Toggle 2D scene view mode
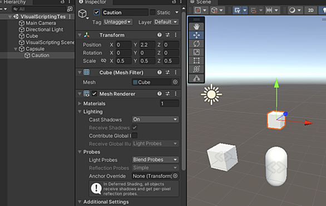 point(310,10)
